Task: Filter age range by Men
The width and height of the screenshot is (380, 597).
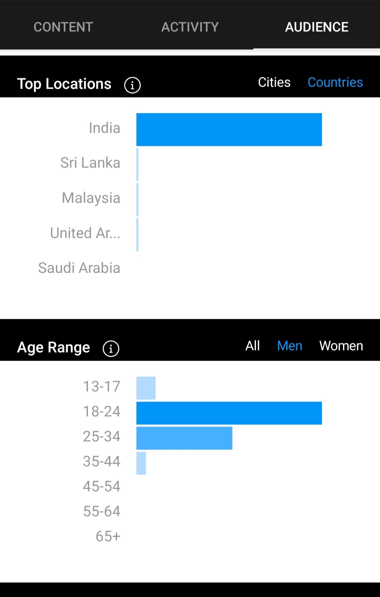Action: (x=290, y=346)
